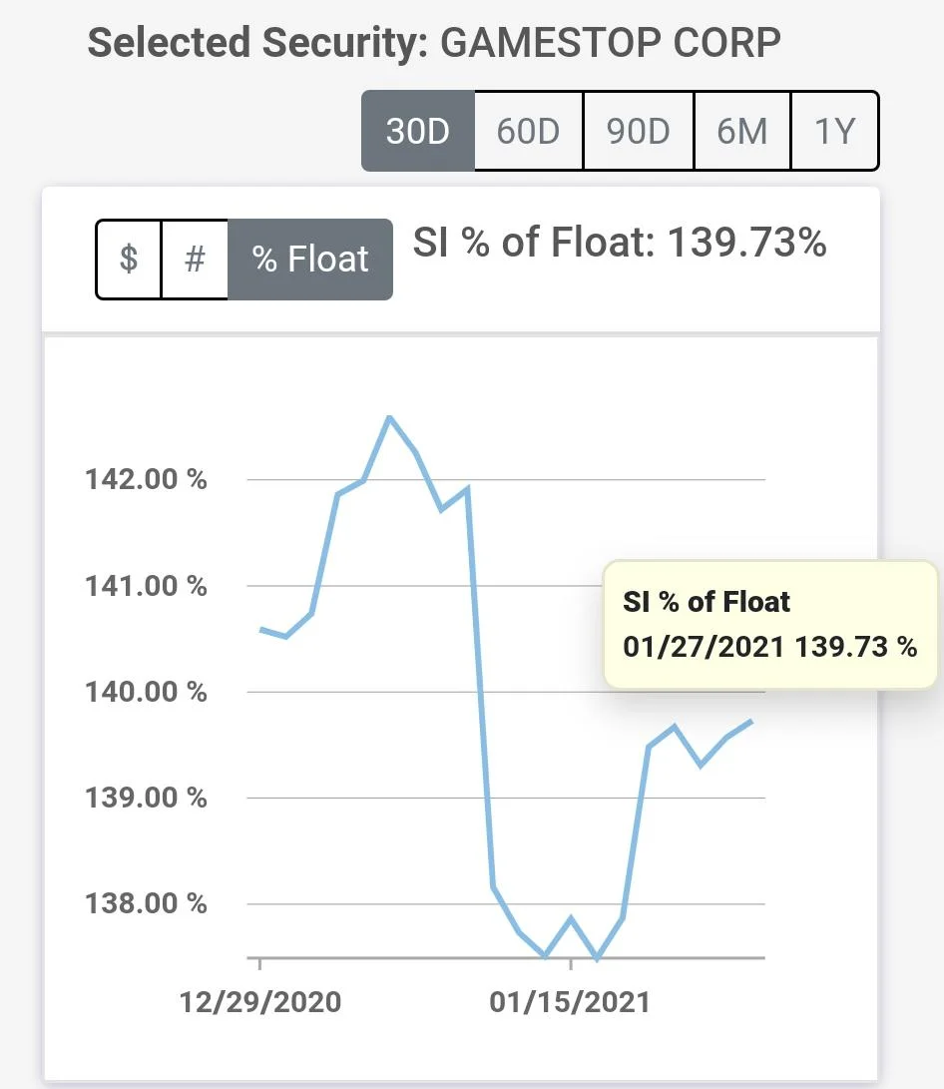Select the 30D time range
The height and width of the screenshot is (1089, 944).
417,131
